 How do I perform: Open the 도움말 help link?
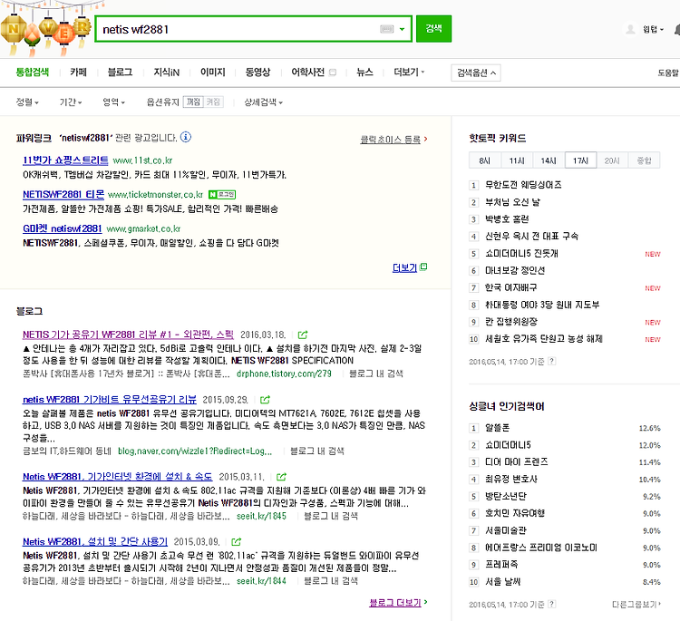(x=669, y=73)
